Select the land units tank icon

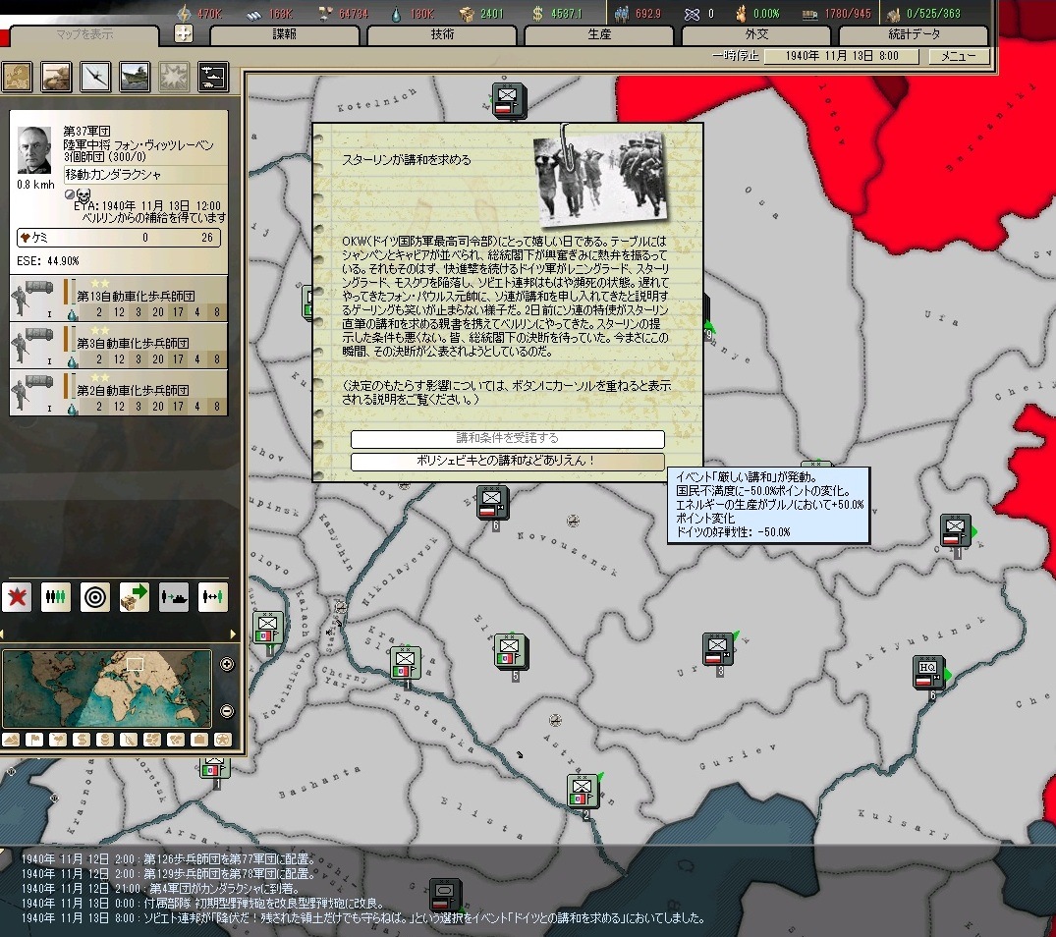coord(56,76)
